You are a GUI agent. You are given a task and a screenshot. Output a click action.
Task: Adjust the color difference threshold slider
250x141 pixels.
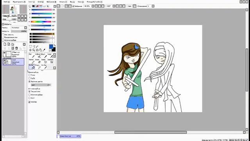click(x=41, y=85)
